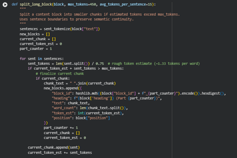Place cursor on new_blocks = [] line
The image size is (237, 158).
[x=35, y=34]
